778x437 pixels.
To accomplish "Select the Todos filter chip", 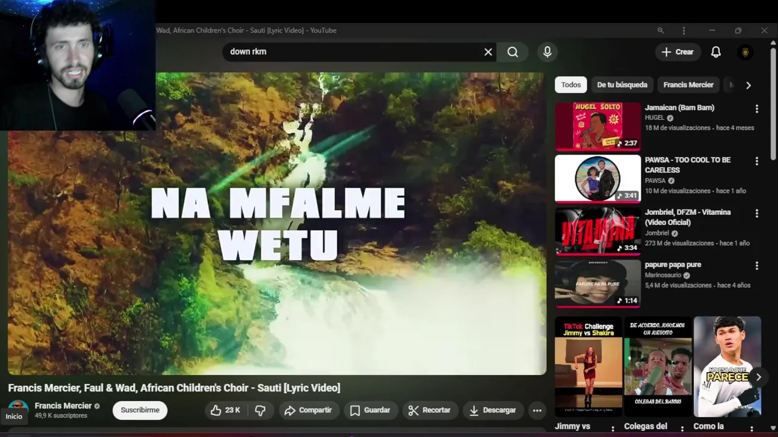I will click(x=571, y=85).
